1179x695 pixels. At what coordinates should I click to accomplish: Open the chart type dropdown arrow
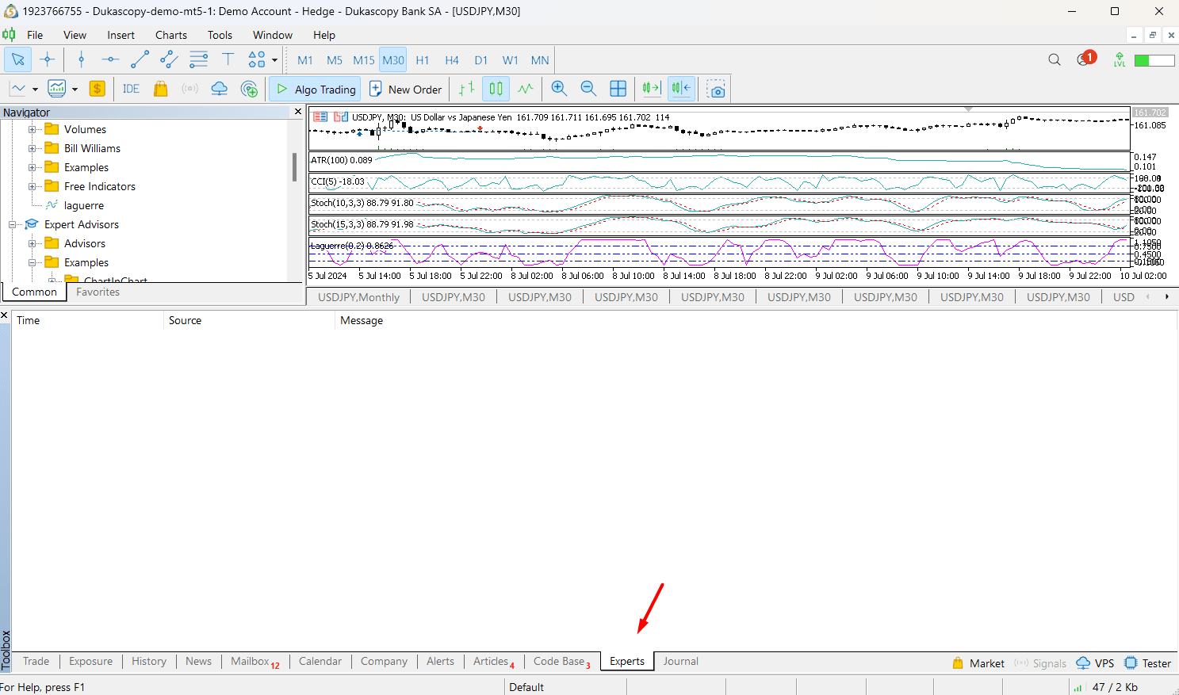click(x=35, y=90)
